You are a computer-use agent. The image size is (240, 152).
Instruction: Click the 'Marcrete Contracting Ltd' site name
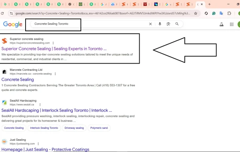point(26,70)
